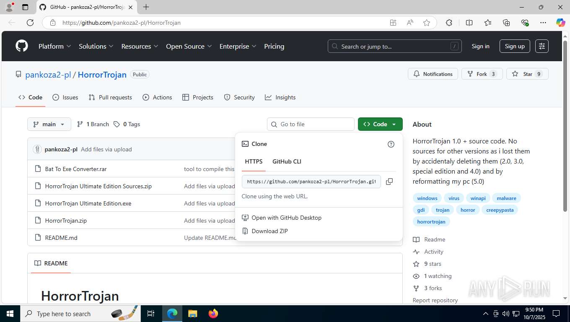This screenshot has height=322, width=570.
Task: Open Edge settings and more menu
Action: pos(543,23)
